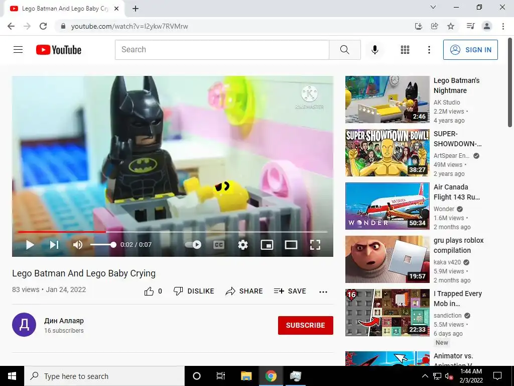Bookmark this page with star
This screenshot has width=514, height=386.
(x=451, y=26)
